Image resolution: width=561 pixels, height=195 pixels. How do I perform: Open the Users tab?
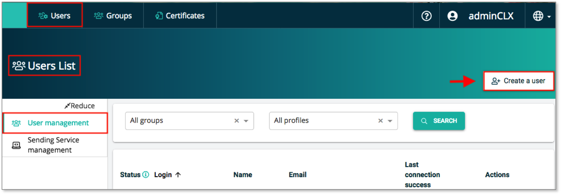pyautogui.click(x=55, y=16)
